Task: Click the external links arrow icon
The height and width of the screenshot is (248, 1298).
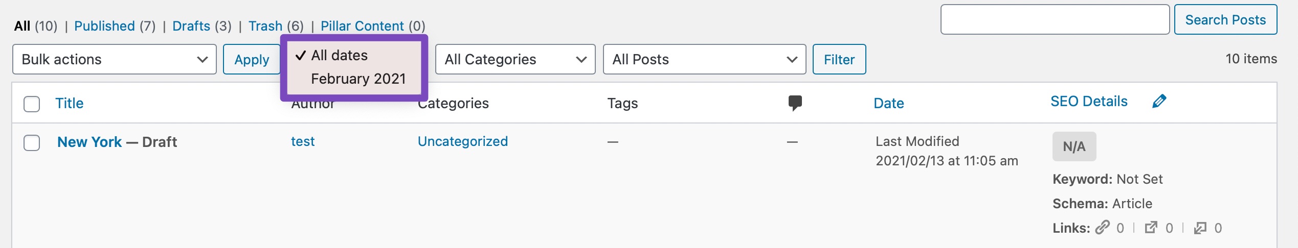Action: (1151, 228)
